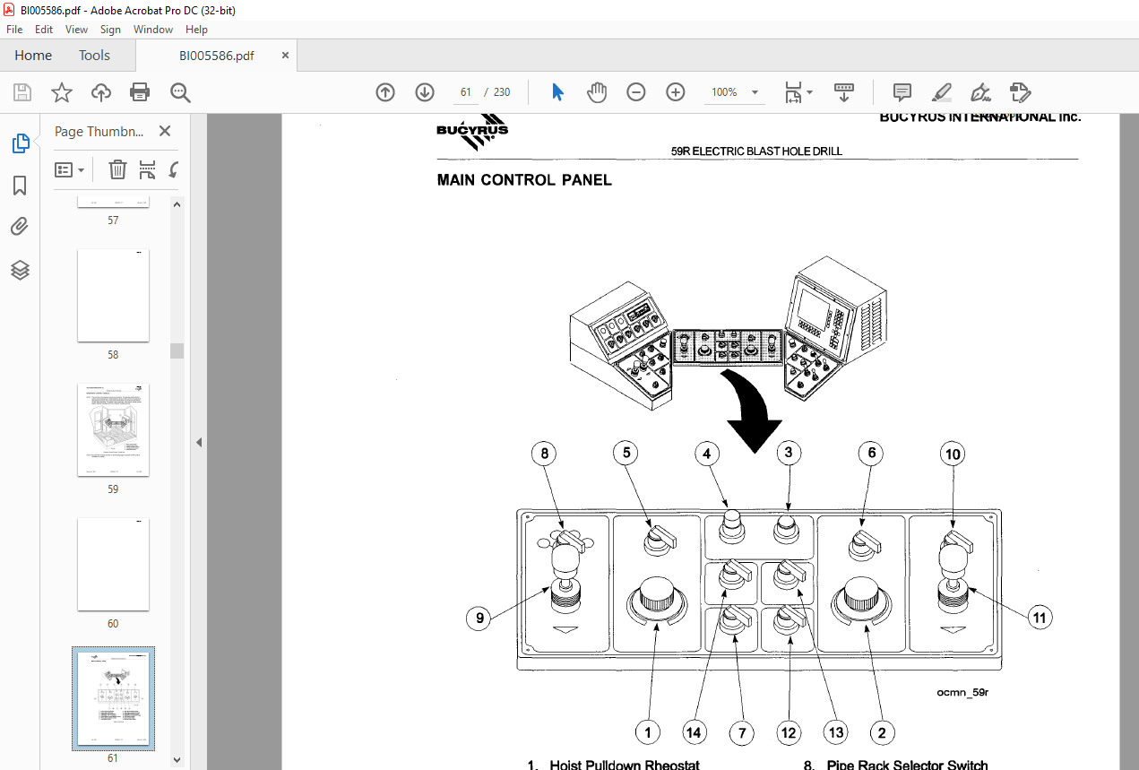1139x770 pixels.
Task: Expand the 100% zoom level dropdown
Action: tap(755, 92)
